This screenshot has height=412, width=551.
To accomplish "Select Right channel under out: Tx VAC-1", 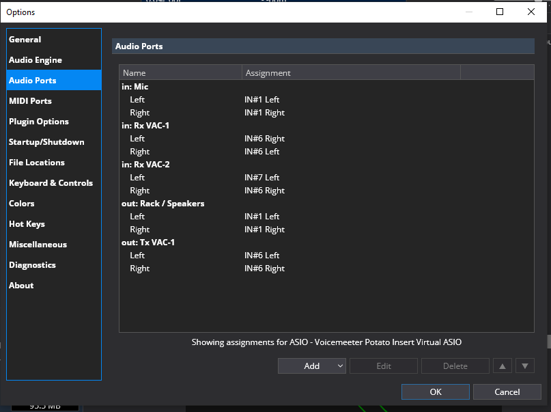I will (326, 269).
